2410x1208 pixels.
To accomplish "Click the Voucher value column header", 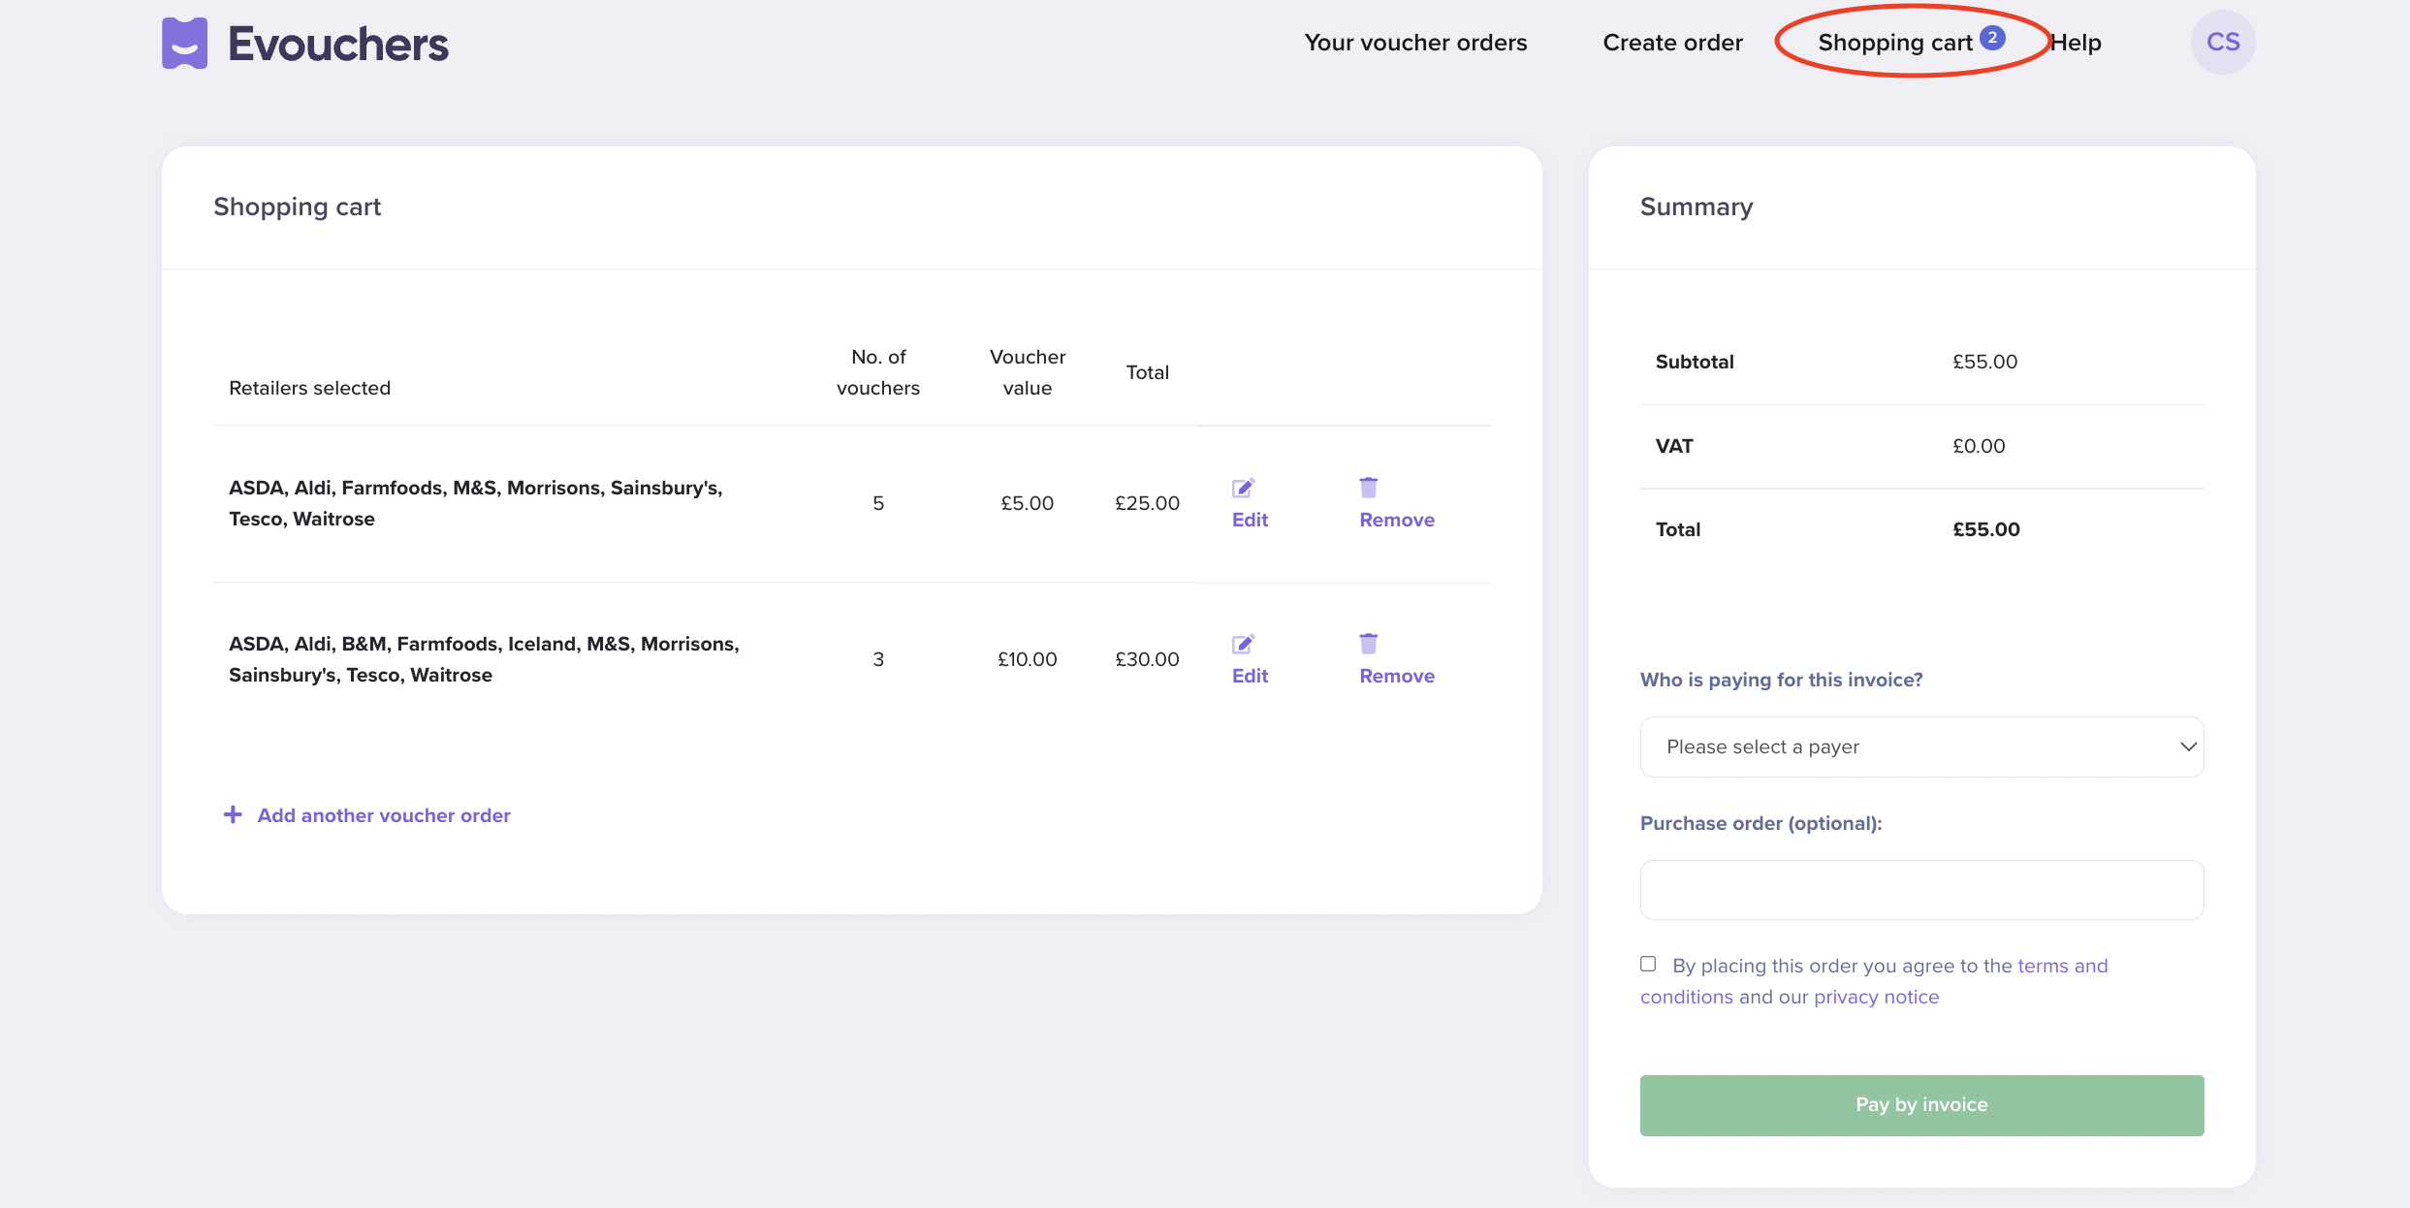I will coord(1027,372).
